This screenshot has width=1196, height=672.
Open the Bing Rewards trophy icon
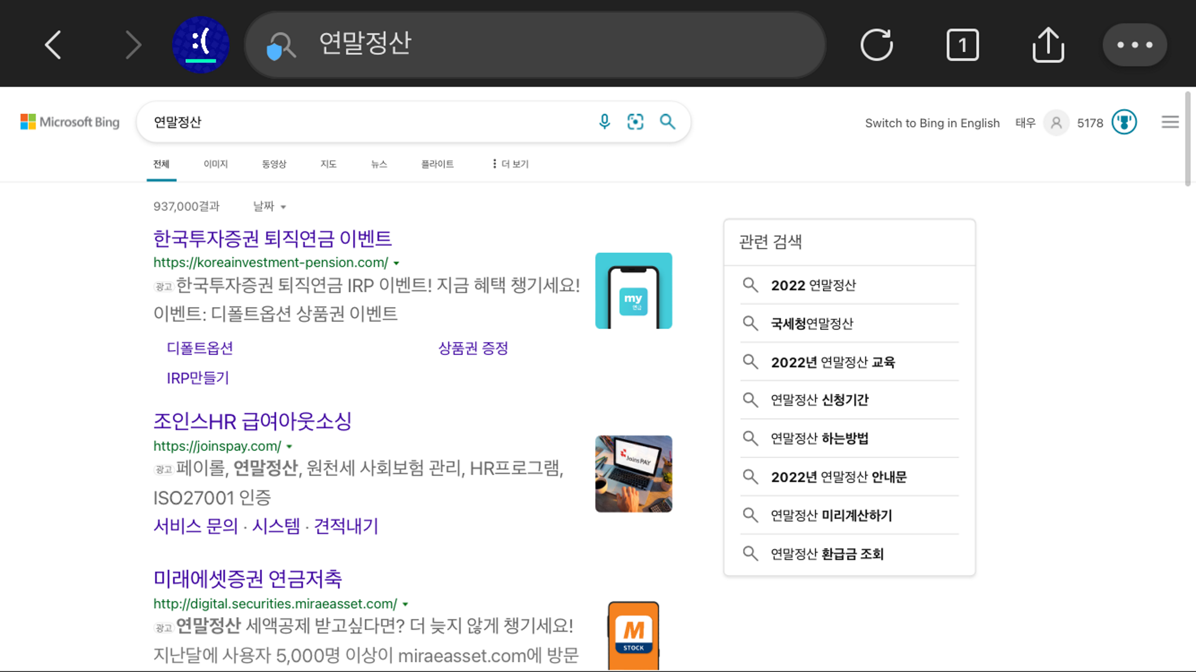pos(1124,122)
